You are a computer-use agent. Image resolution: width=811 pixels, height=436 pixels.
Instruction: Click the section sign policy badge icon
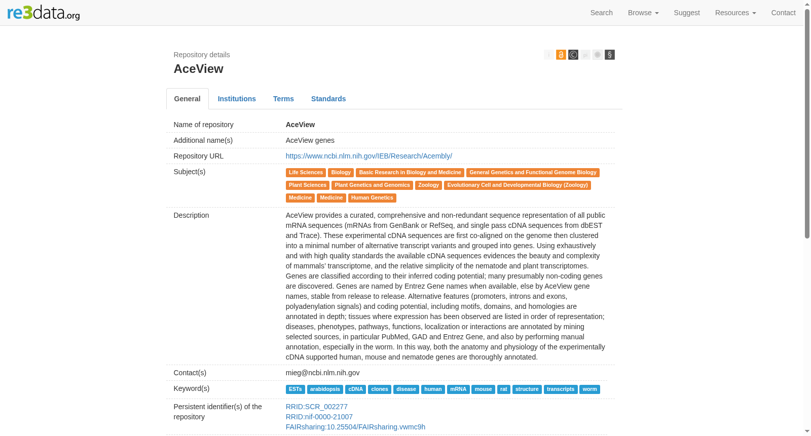[610, 55]
